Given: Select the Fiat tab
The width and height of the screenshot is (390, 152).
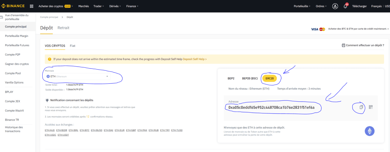Looking at the screenshot, I should pos(73,46).
